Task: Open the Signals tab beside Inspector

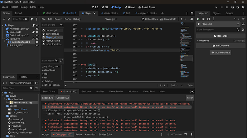Action: 217,13
